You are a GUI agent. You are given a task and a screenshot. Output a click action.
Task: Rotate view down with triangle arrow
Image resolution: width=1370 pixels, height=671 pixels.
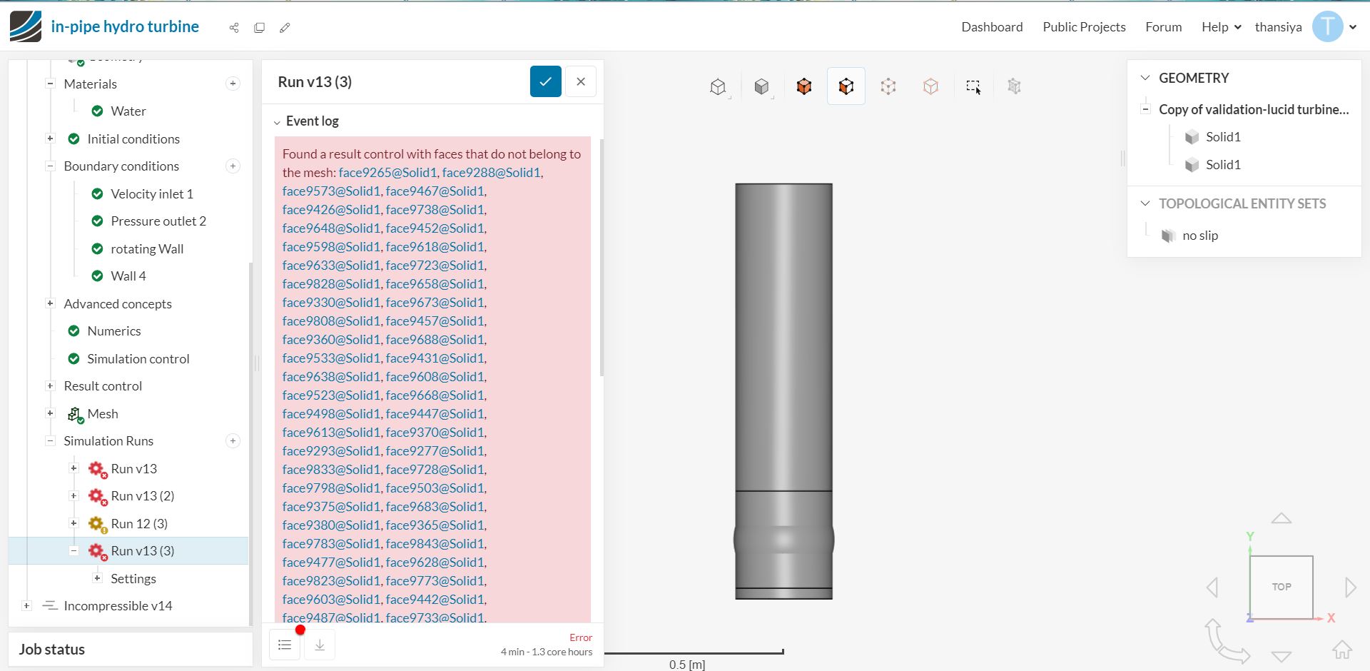(x=1282, y=656)
